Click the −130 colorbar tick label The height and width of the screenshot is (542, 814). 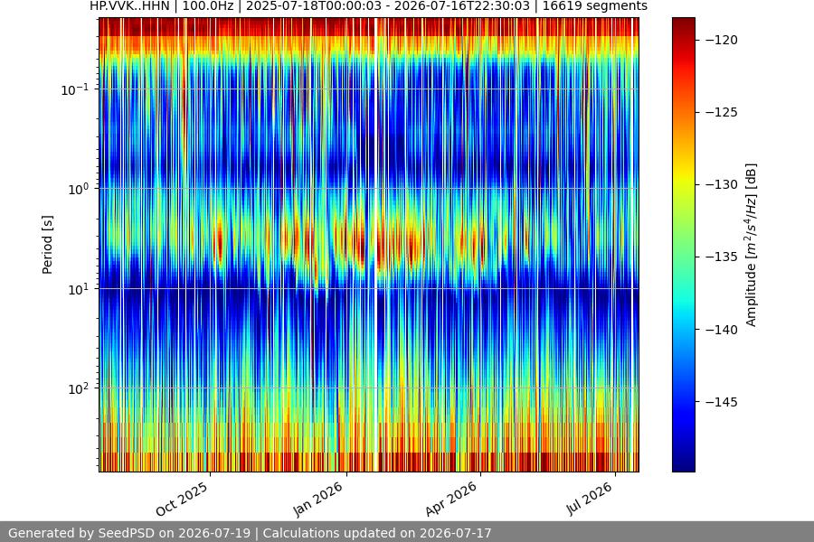click(x=721, y=184)
